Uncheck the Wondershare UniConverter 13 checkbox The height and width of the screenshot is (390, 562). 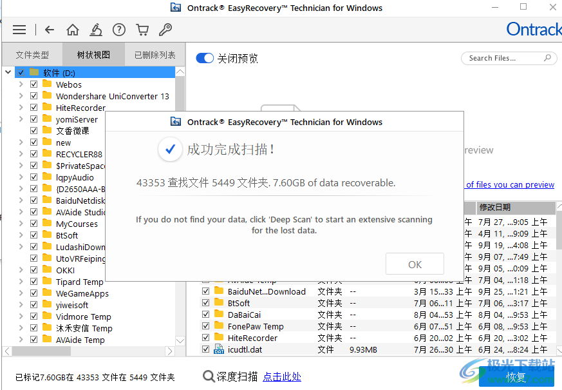(33, 96)
